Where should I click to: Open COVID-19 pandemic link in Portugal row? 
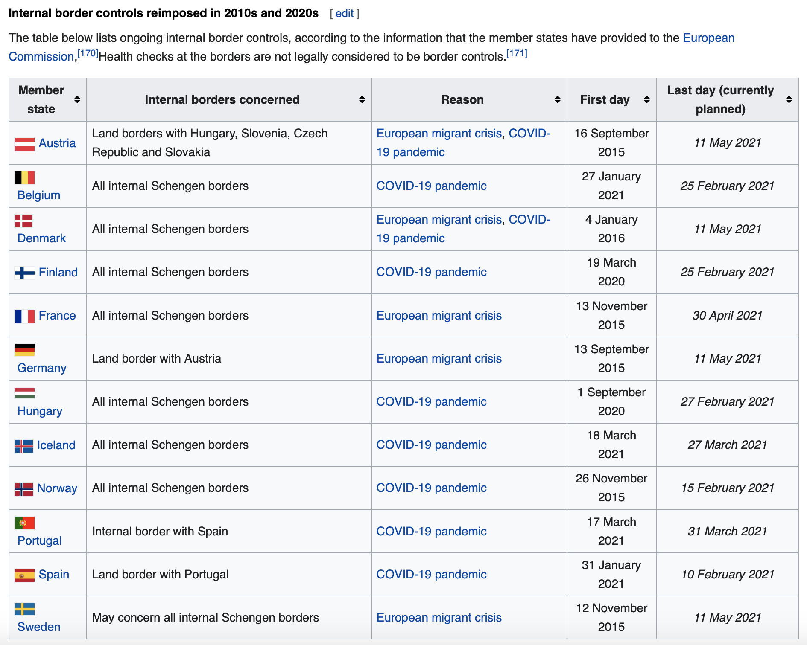coord(432,532)
